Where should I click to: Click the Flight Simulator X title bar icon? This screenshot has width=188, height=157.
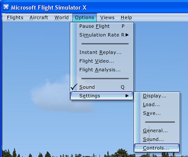point(5,7)
